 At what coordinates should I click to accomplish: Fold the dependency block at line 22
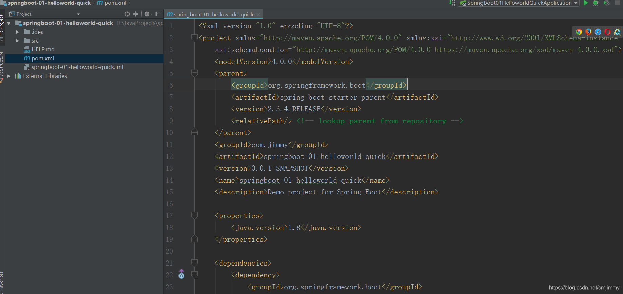(x=194, y=275)
